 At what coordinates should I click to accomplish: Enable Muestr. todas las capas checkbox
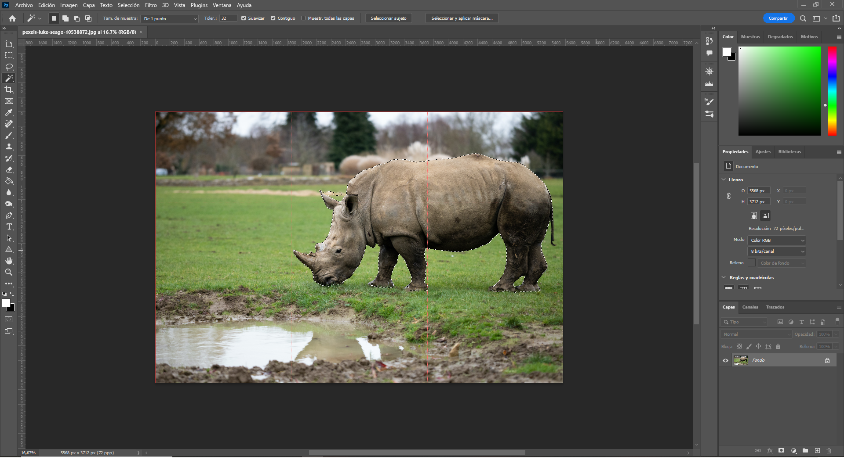click(x=303, y=18)
